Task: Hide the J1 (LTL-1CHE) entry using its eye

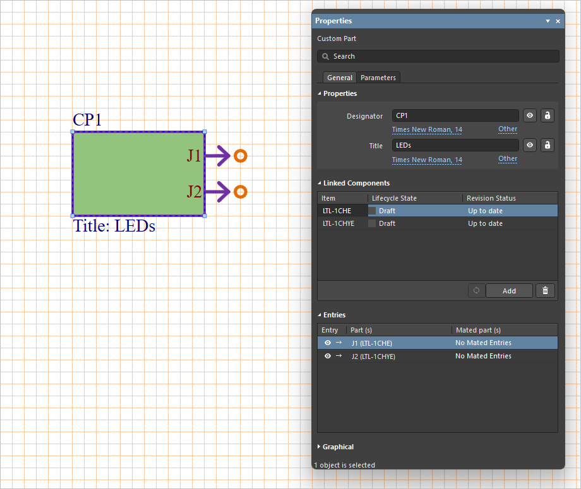Action: [x=327, y=343]
